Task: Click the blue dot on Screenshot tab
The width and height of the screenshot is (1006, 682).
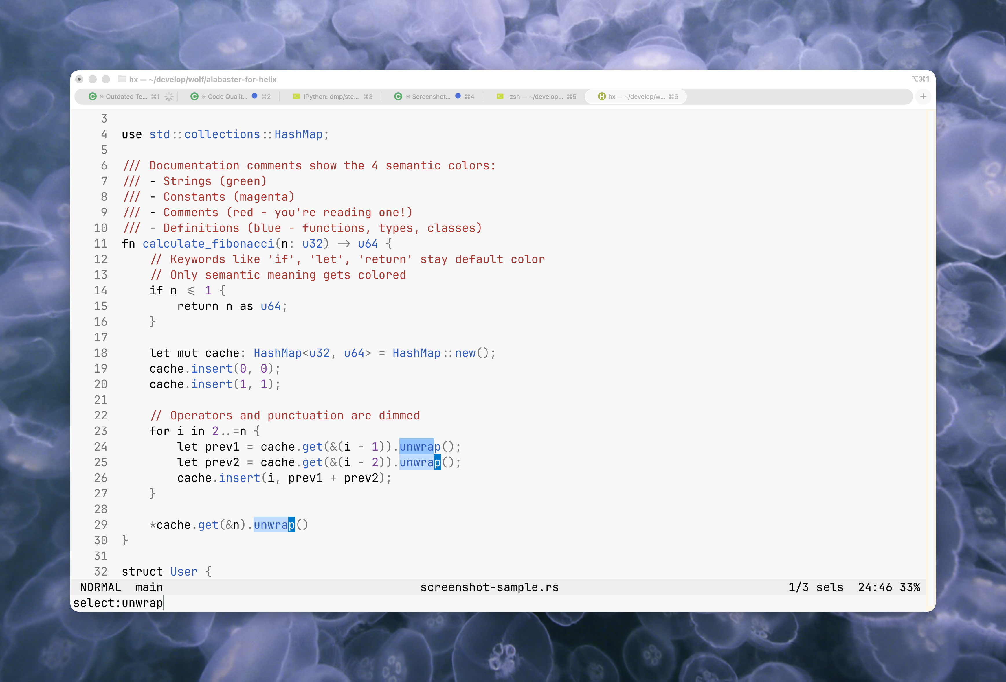Action: [x=458, y=96]
